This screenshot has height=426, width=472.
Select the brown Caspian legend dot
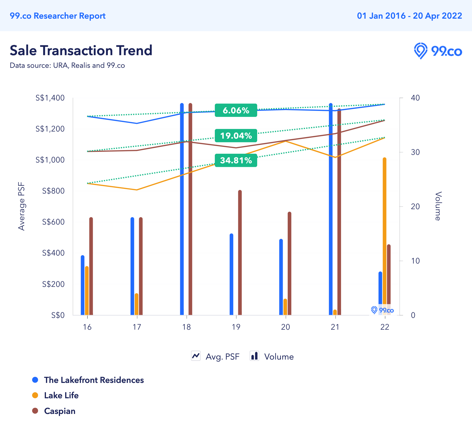click(35, 411)
